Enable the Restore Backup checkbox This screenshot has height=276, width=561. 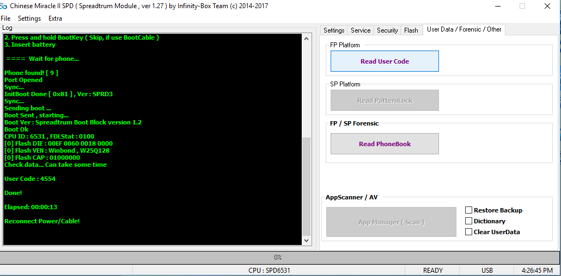468,210
